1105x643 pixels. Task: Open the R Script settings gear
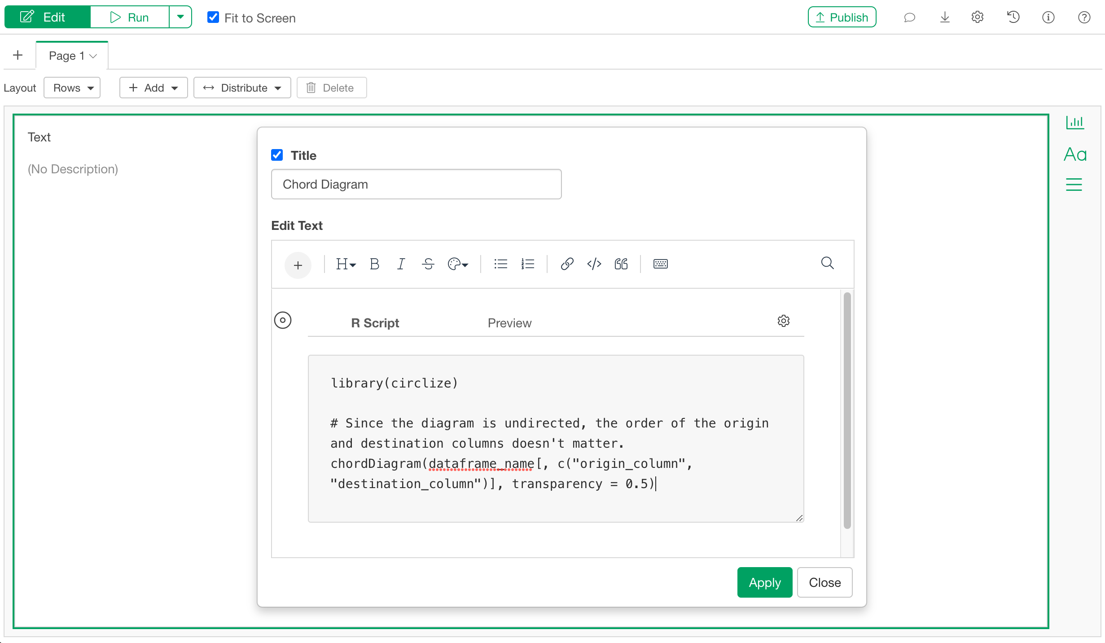coord(783,321)
